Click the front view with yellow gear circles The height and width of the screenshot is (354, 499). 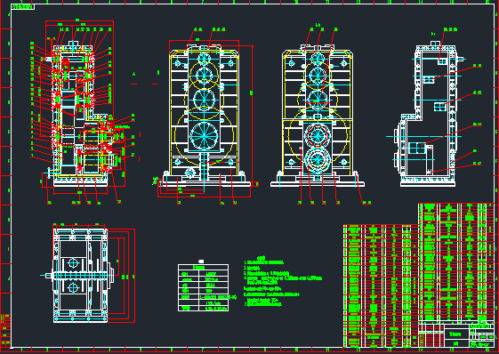tap(205, 115)
